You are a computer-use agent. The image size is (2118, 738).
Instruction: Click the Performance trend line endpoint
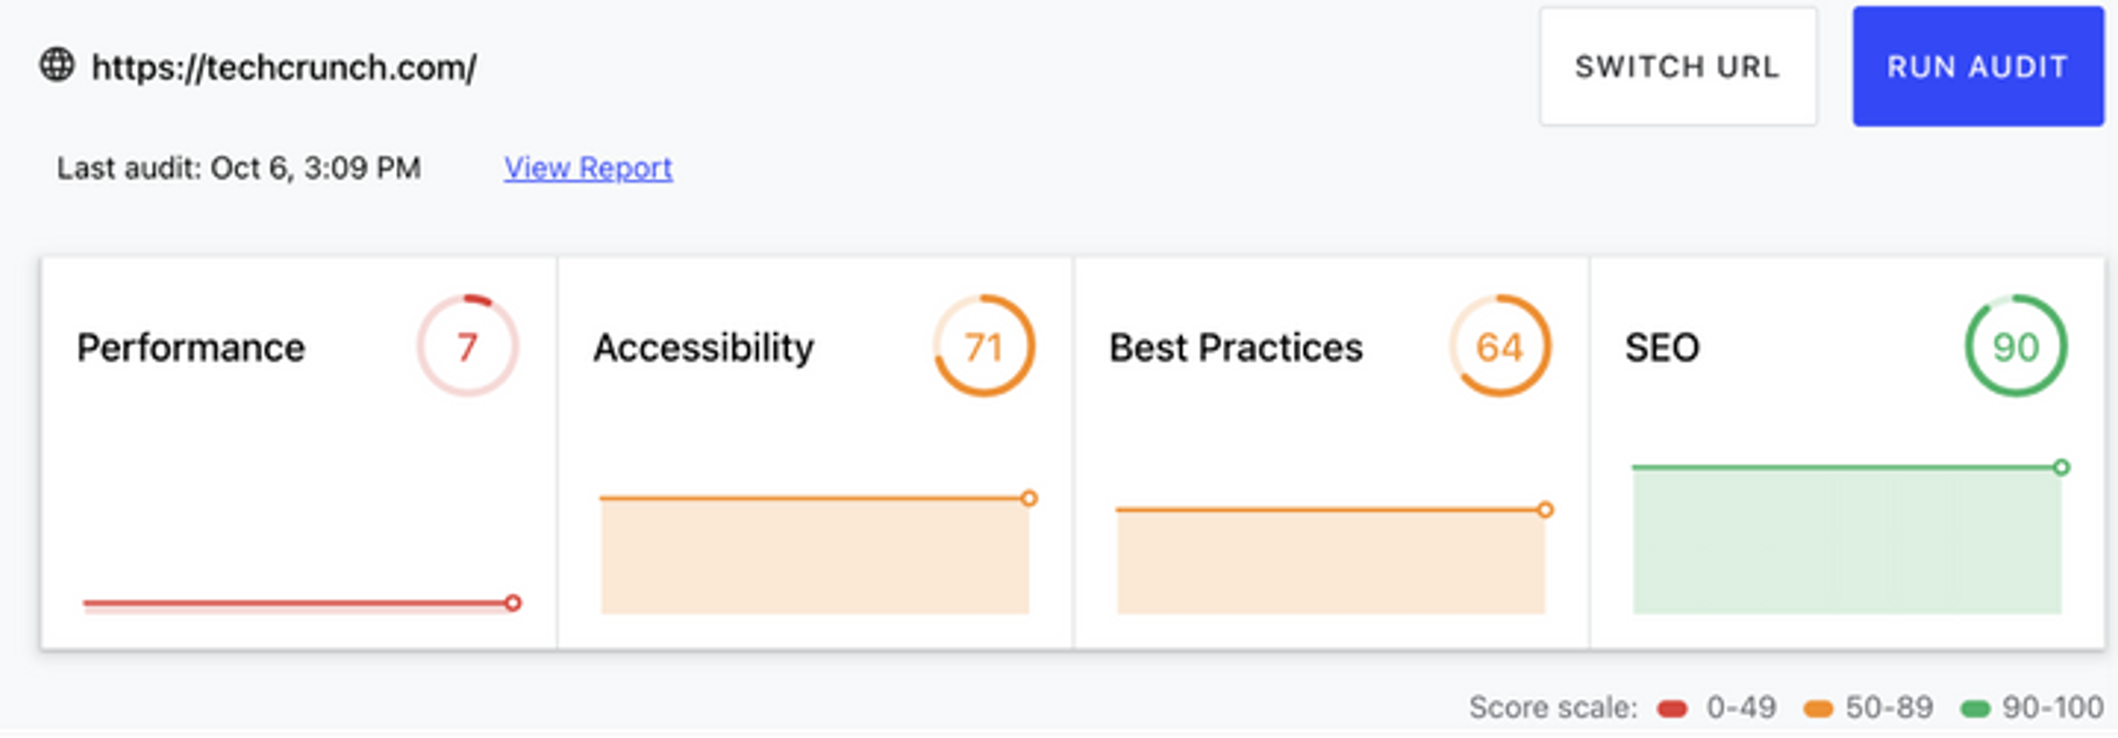(512, 603)
